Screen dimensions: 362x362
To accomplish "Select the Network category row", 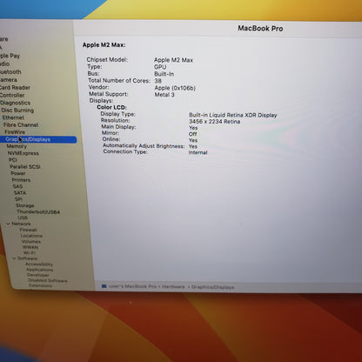I will tap(21, 224).
